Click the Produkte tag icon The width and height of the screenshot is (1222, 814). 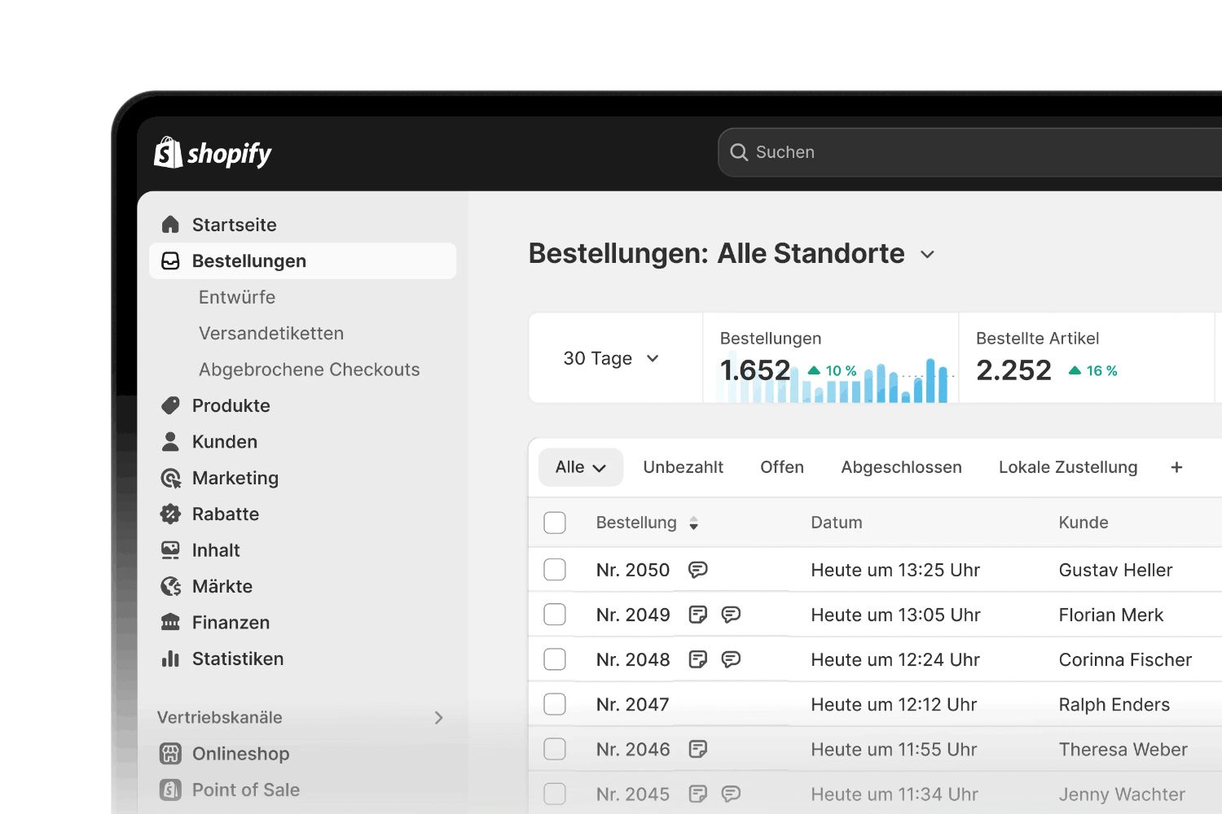(x=170, y=405)
